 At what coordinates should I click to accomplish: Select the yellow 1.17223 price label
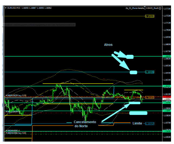[150, 16]
